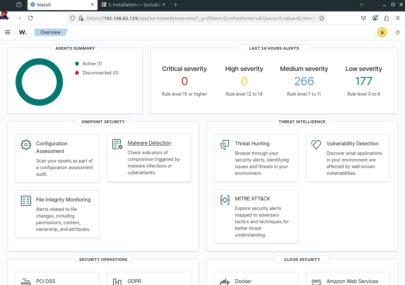Open Firefox application menu

(398, 18)
